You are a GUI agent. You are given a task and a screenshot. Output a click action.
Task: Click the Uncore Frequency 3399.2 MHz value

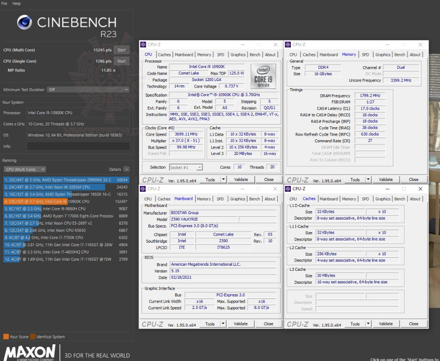click(x=401, y=81)
